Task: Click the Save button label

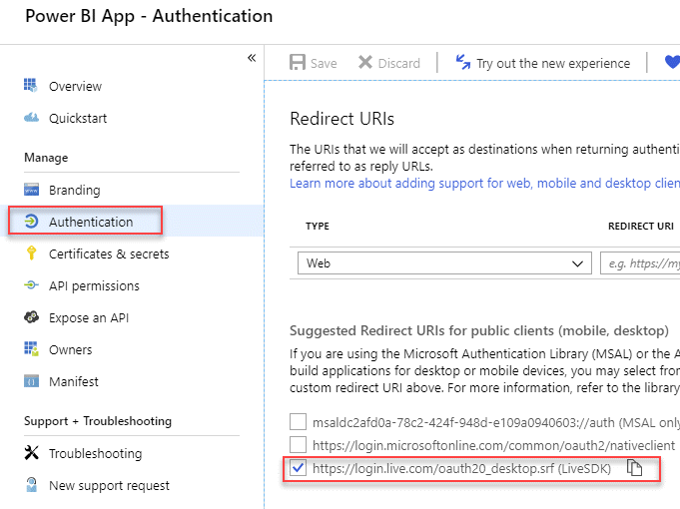Action: click(324, 63)
